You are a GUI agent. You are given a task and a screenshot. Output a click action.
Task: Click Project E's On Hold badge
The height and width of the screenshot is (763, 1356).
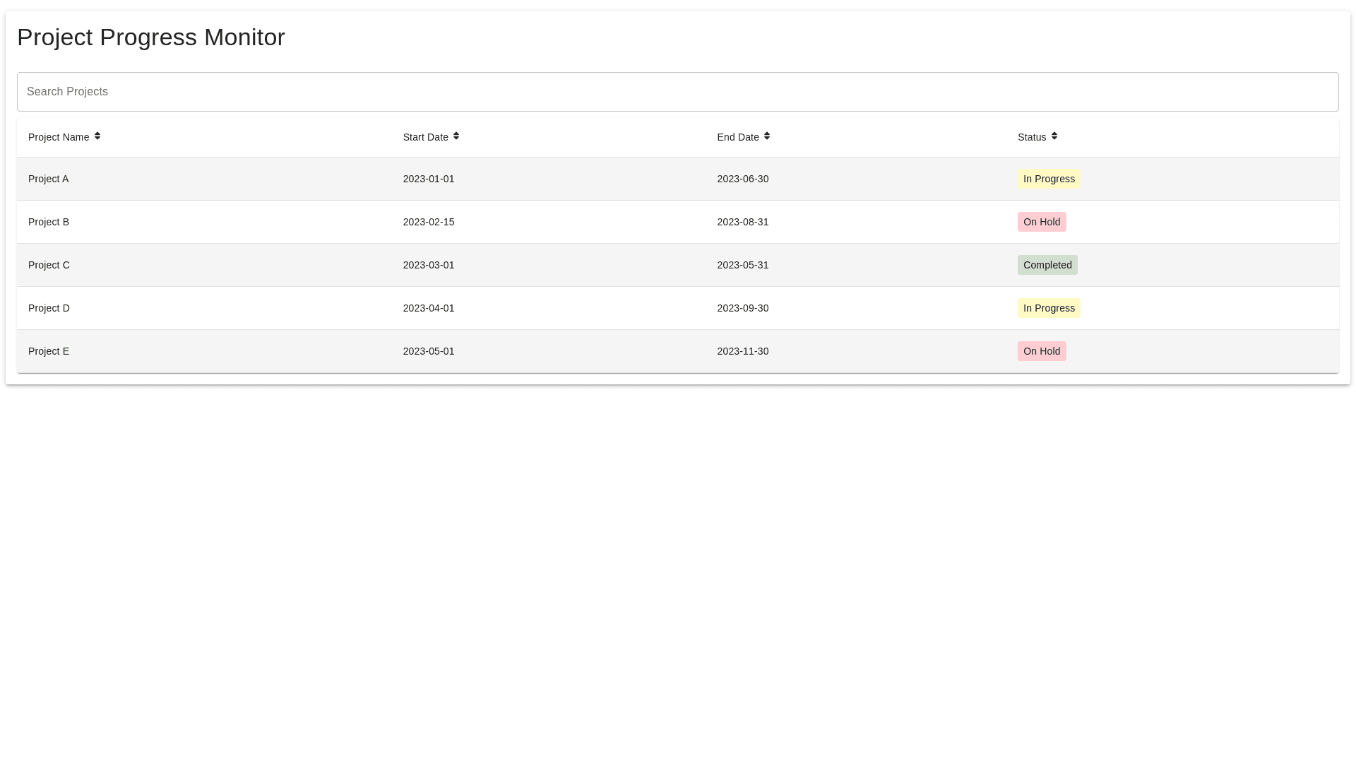[1041, 351]
